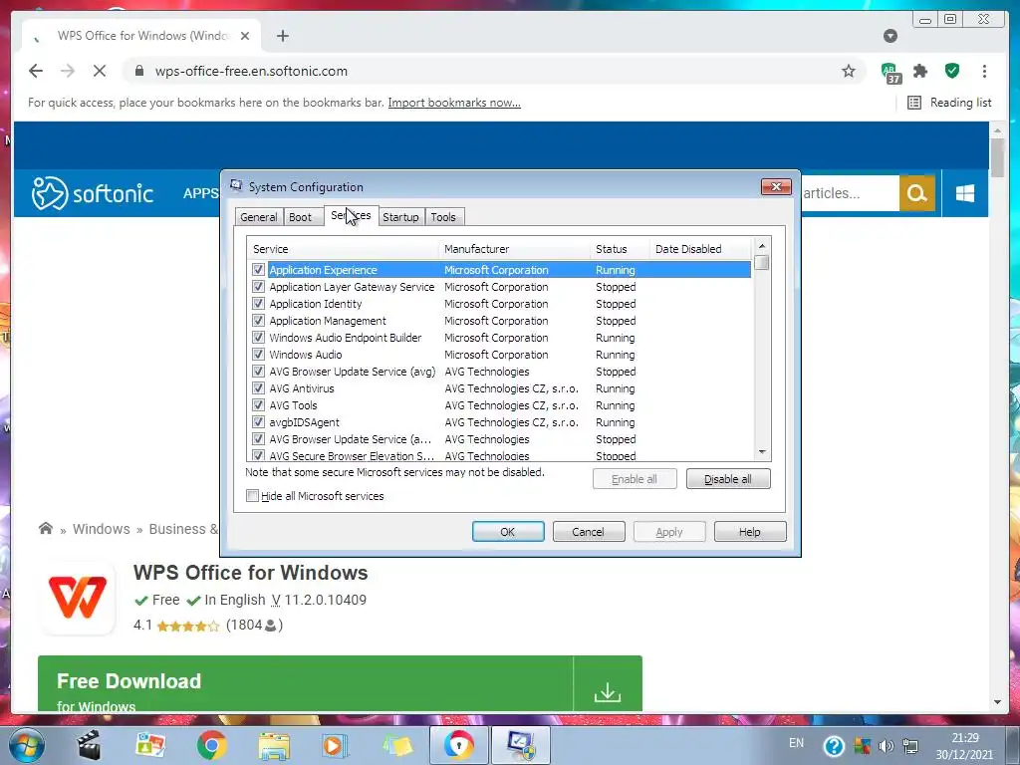This screenshot has height=765, width=1020.
Task: Sort by the Service column header
Action: coord(343,249)
